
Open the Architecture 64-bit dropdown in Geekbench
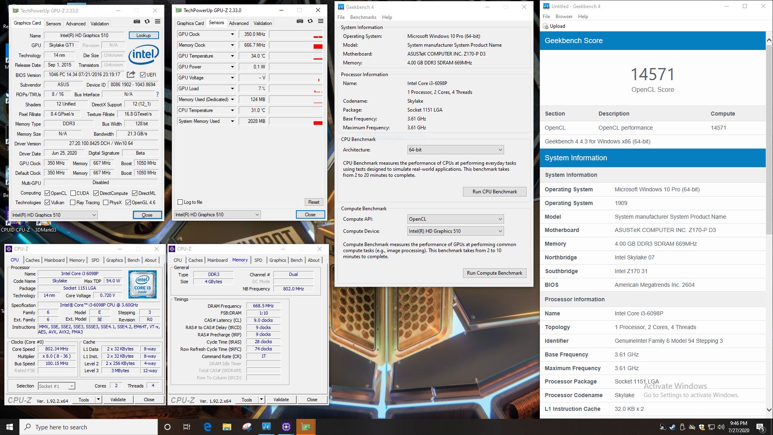point(456,150)
